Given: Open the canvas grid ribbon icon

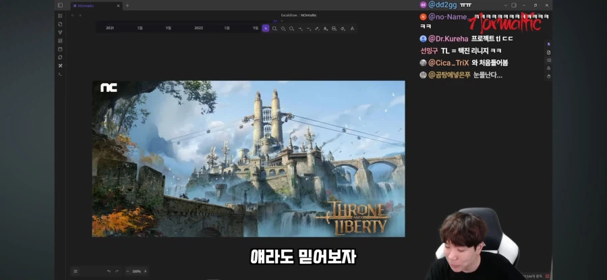Looking at the screenshot, I should [x=60, y=40].
